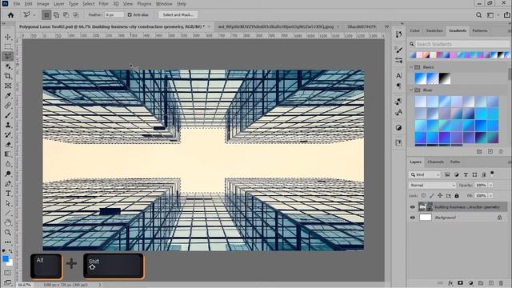Screen dimensions: 512x288
Task: Select the Horizontal Type tool
Action: coord(8,194)
